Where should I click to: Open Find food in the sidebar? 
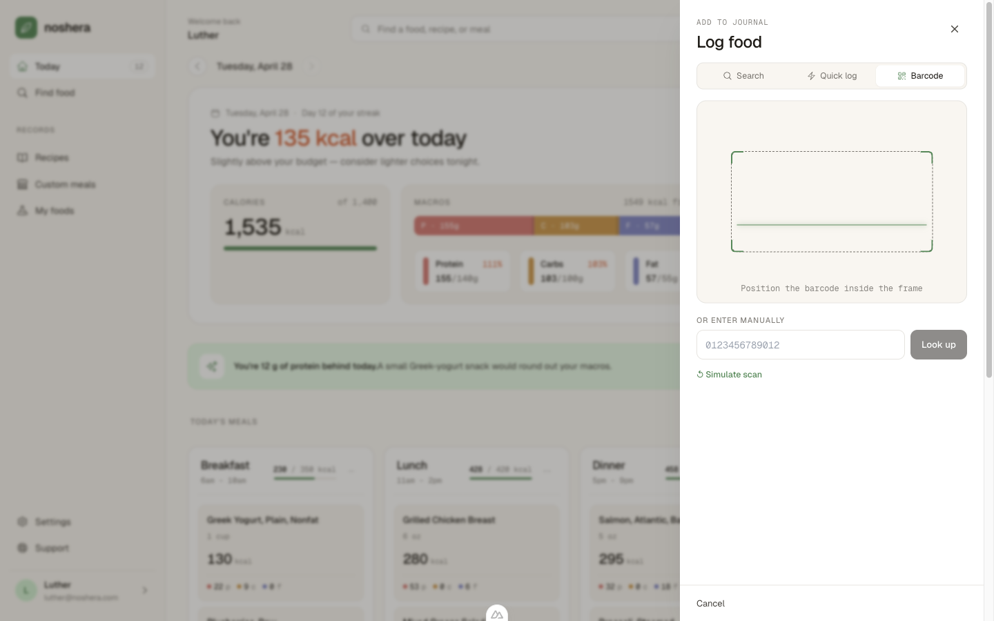(82, 92)
